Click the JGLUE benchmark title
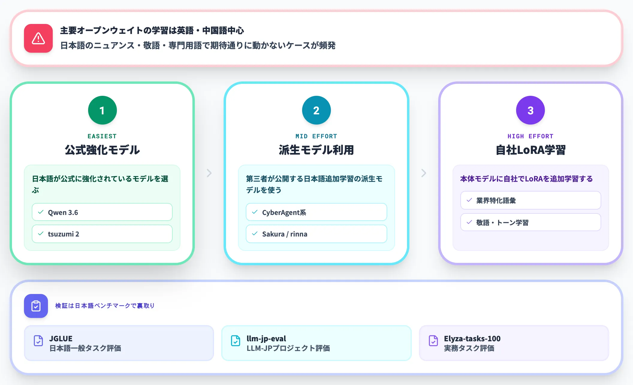Viewport: 633px width, 385px height. pyautogui.click(x=61, y=339)
